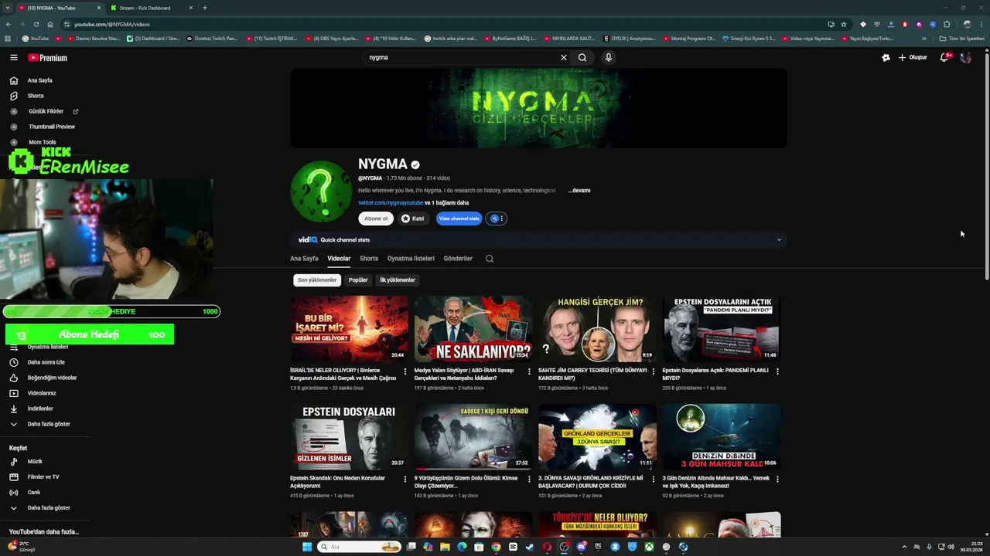This screenshot has width=990, height=556.
Task: Open the twitter.com/nygmayoutube link
Action: [x=391, y=203]
